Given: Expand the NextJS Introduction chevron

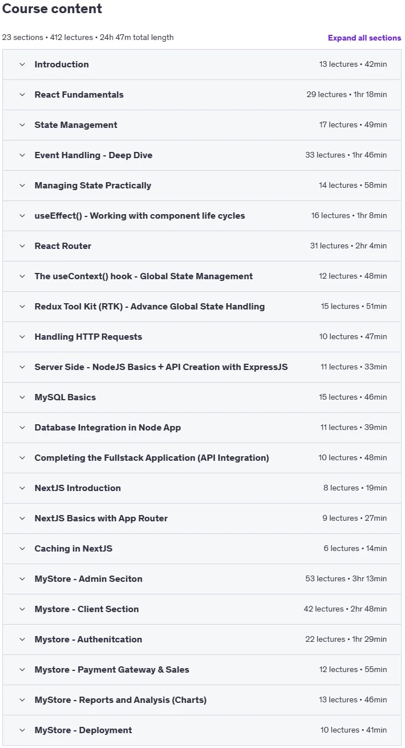Looking at the screenshot, I should click(x=22, y=488).
